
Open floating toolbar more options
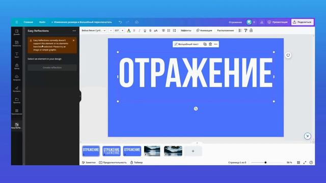pyautogui.click(x=216, y=44)
